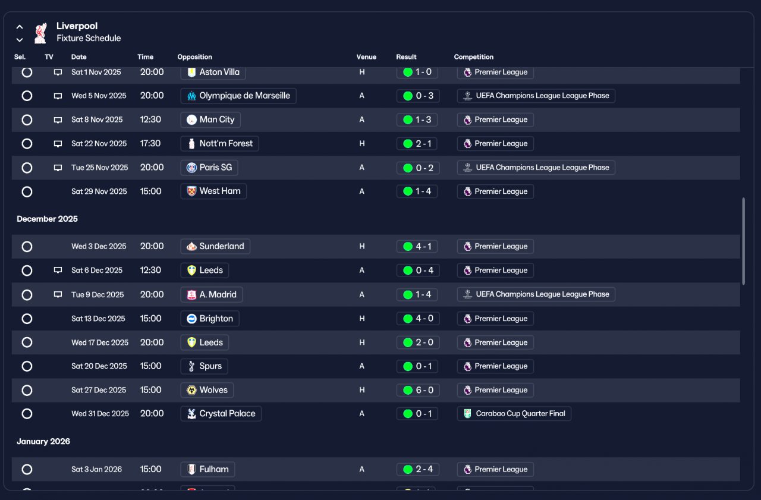This screenshot has width=761, height=500.
Task: Click the TV icon for the Aston Villa match
Action: click(58, 72)
